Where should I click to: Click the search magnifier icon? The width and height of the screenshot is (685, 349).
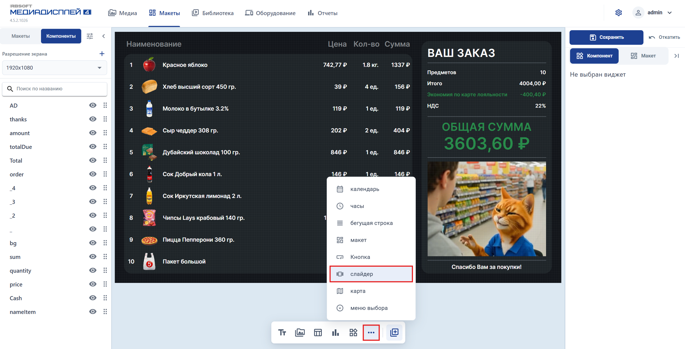[10, 89]
